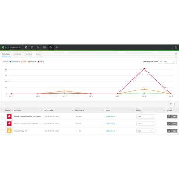Open the Detections Over Time range dropdown
Image resolution: width=179 pixels, height=179 pixels.
167,61
